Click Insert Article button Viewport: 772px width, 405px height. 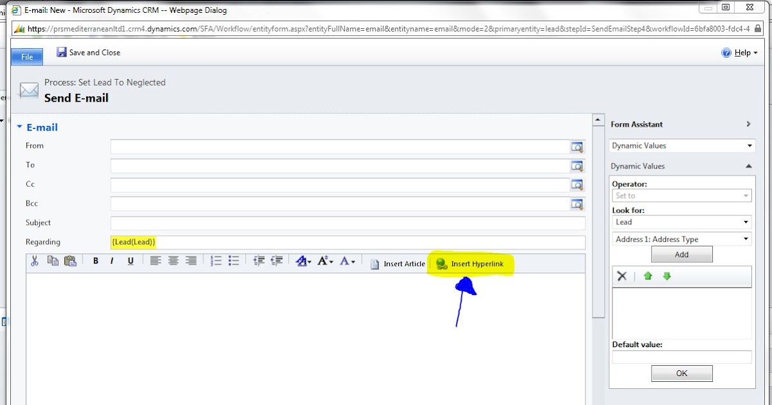[x=398, y=264]
